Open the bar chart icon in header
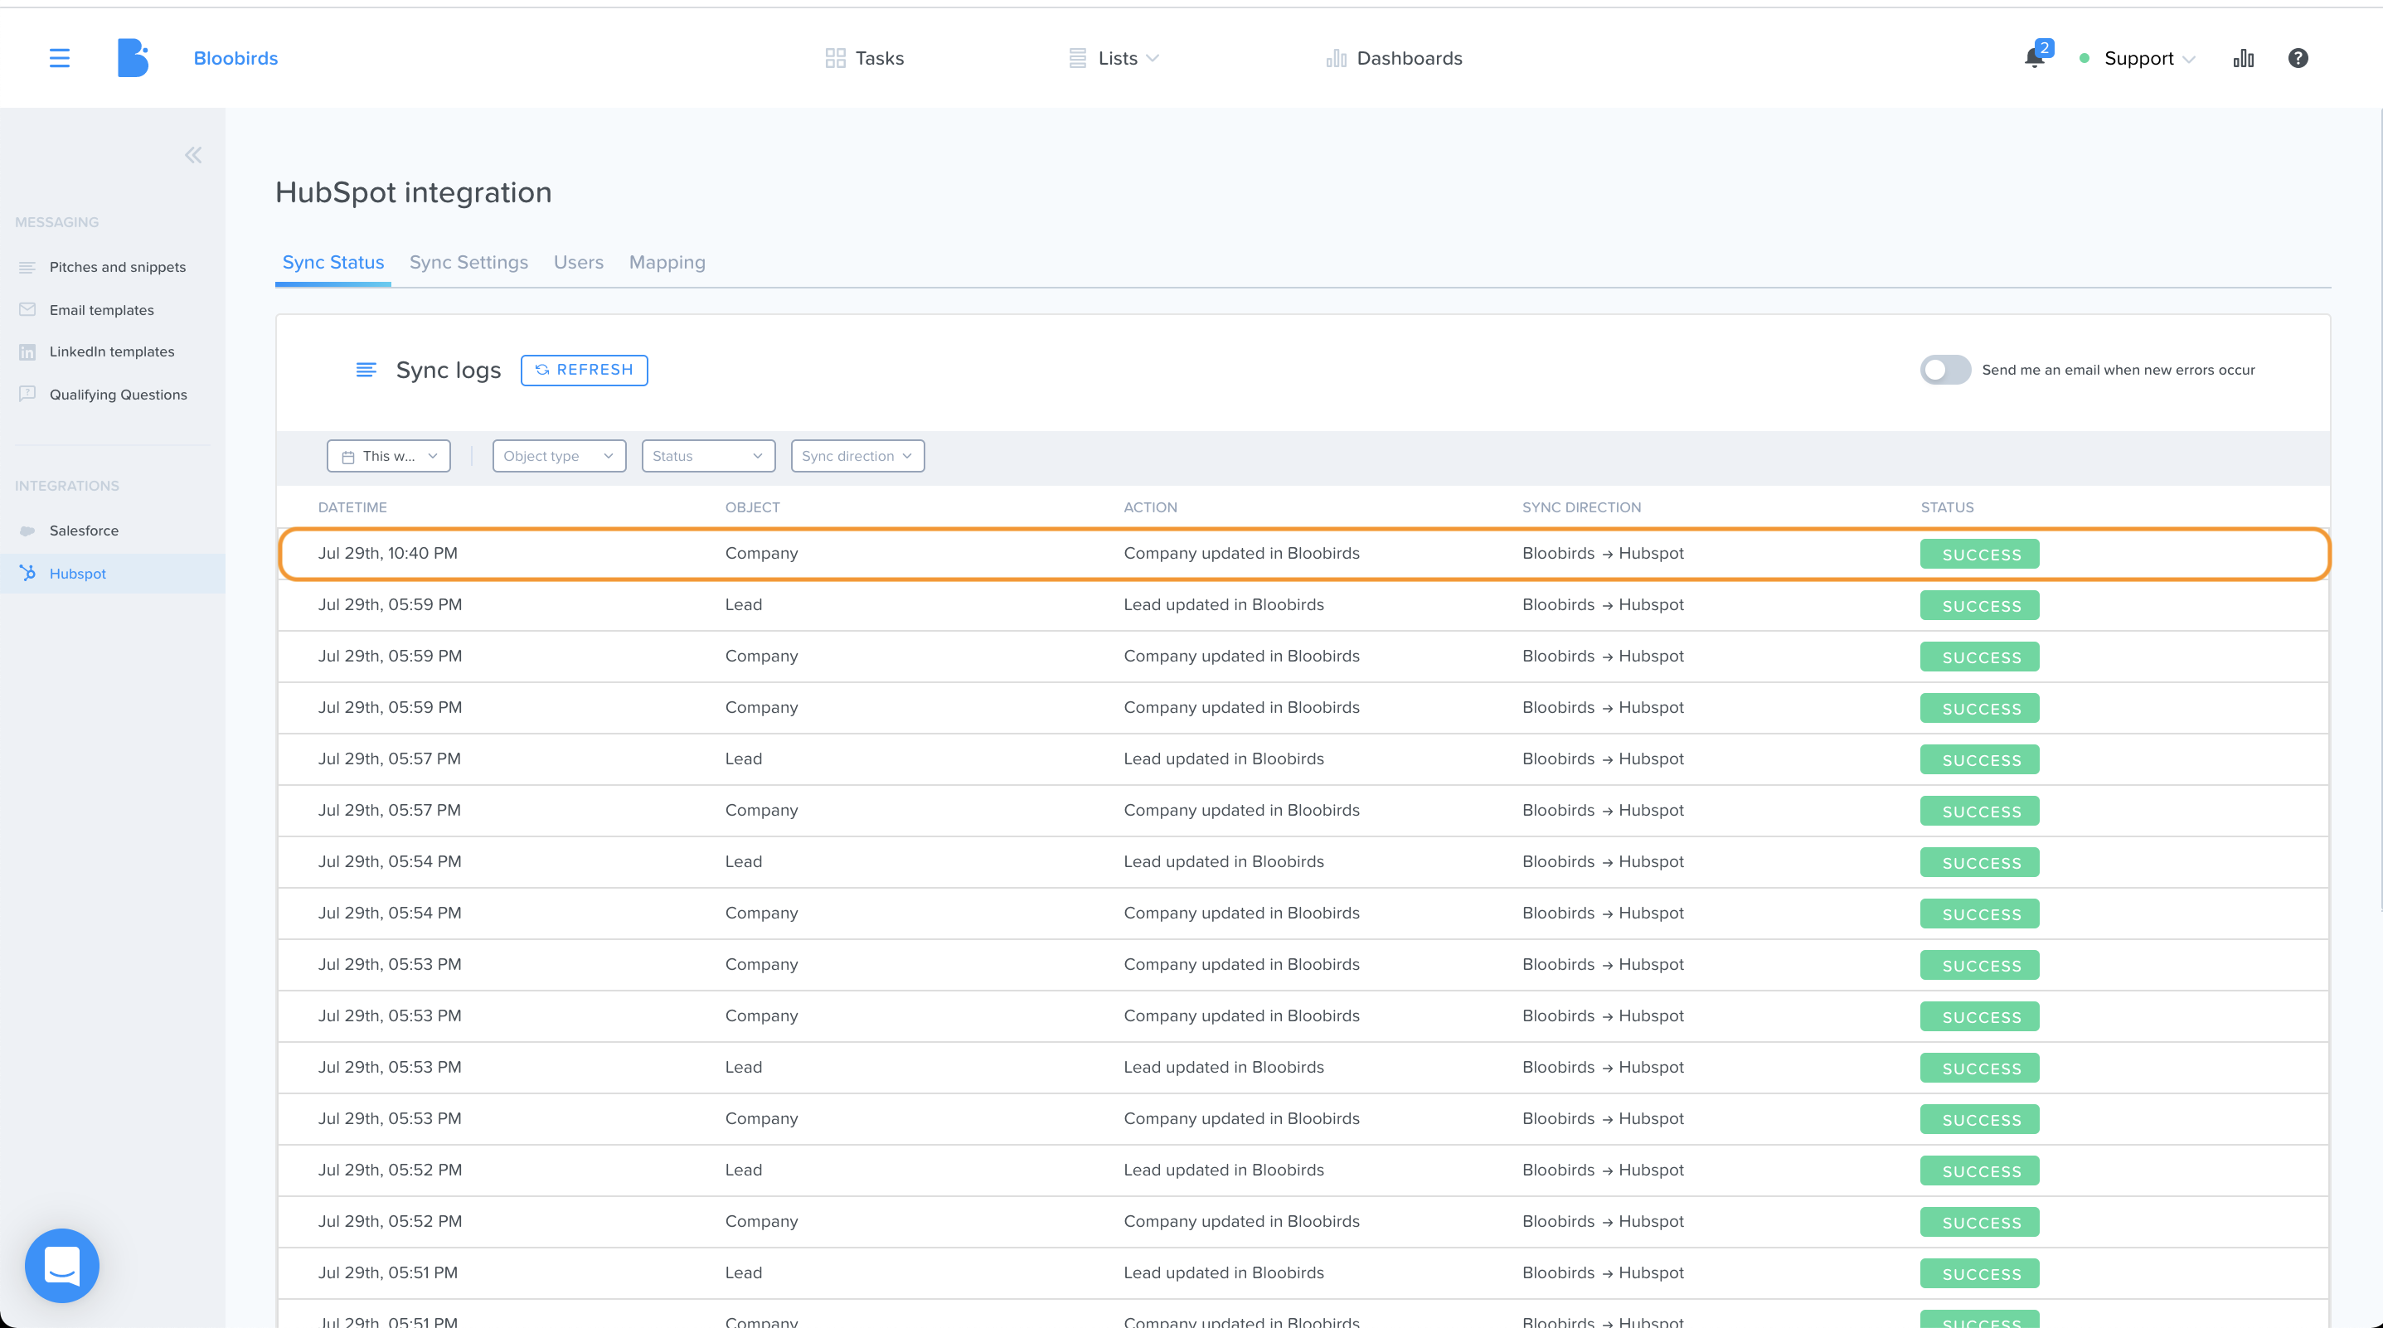 point(2244,58)
